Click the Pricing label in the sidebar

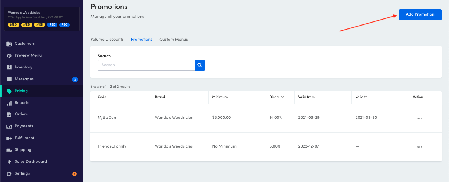click(x=21, y=91)
